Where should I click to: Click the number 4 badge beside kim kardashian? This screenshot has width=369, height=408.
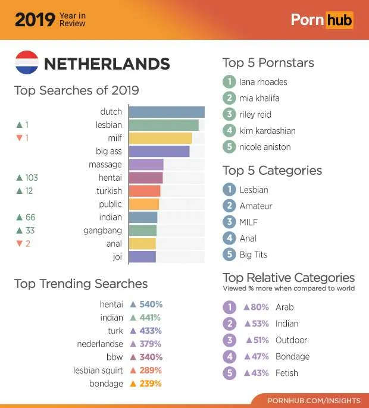pos(229,131)
